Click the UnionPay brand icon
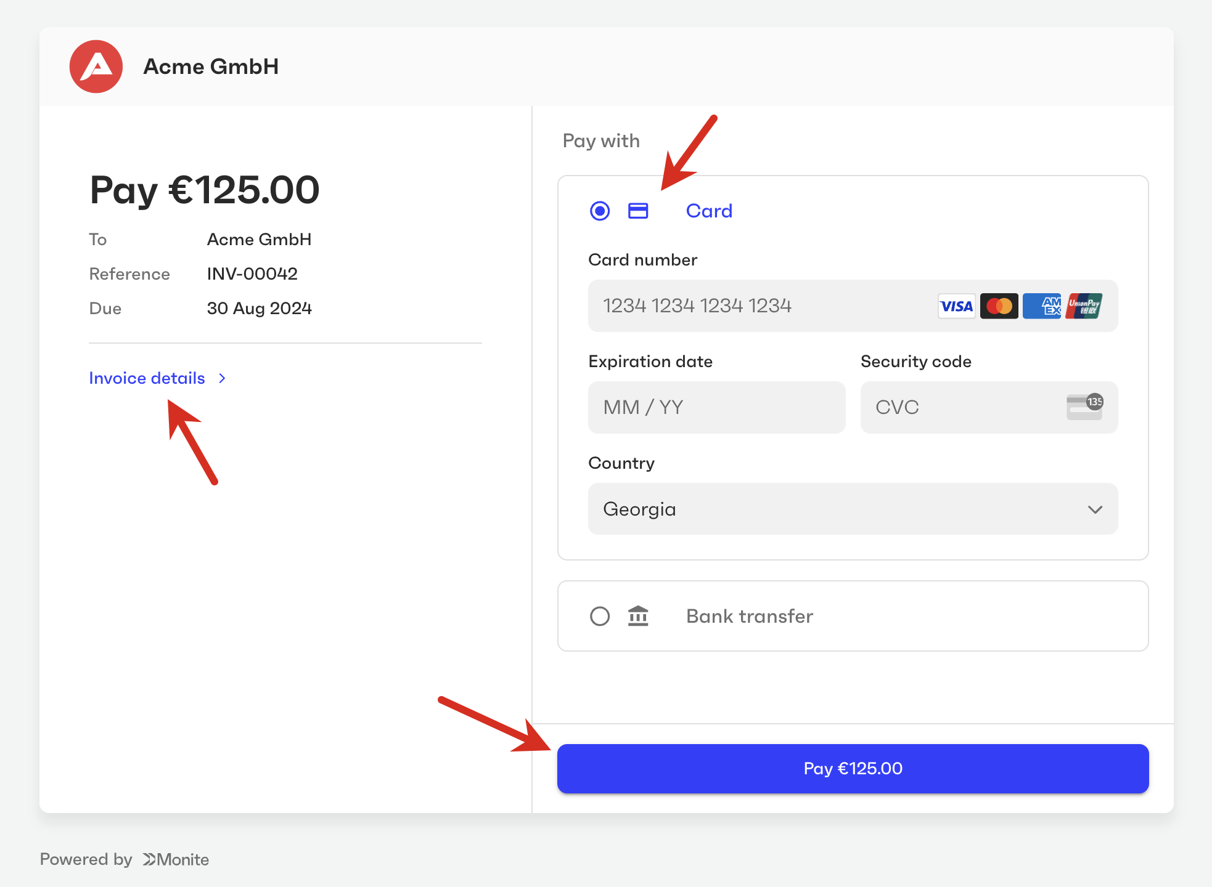The width and height of the screenshot is (1212, 887). point(1084,306)
